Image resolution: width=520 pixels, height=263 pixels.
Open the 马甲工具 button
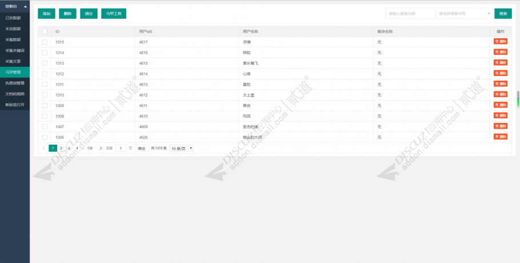click(114, 14)
